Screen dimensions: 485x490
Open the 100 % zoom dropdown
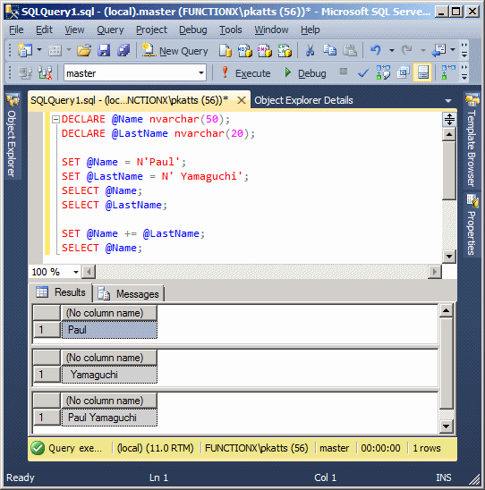pos(75,272)
